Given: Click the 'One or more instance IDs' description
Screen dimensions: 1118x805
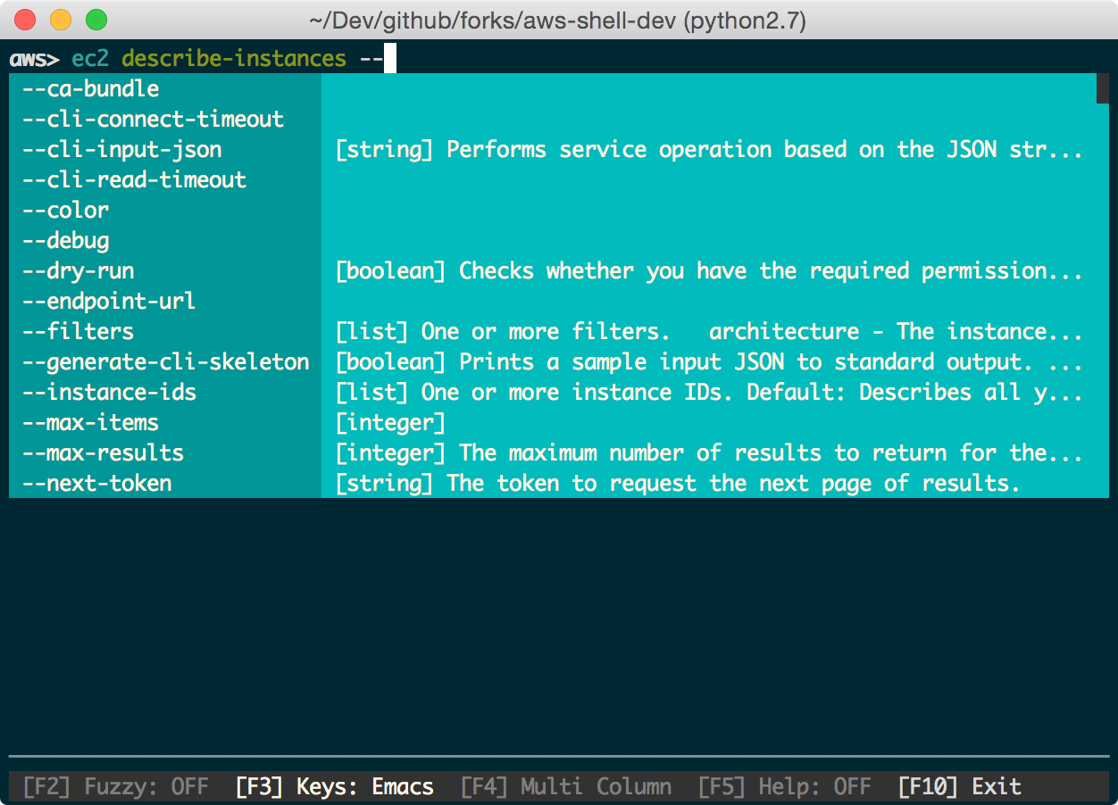Looking at the screenshot, I should pos(709,392).
